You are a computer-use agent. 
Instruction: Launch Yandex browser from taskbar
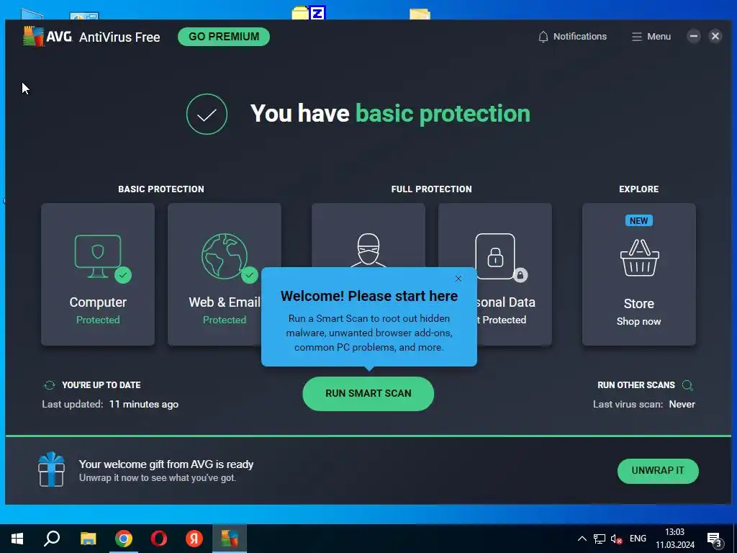click(194, 539)
